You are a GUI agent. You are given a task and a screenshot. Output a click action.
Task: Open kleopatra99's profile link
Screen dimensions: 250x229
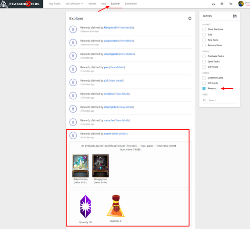point(110,28)
